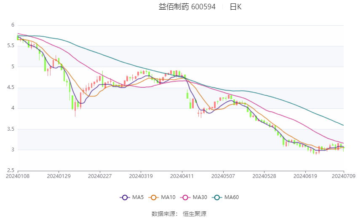
Task: Toggle the MA5 moving average line
Action: (132, 197)
